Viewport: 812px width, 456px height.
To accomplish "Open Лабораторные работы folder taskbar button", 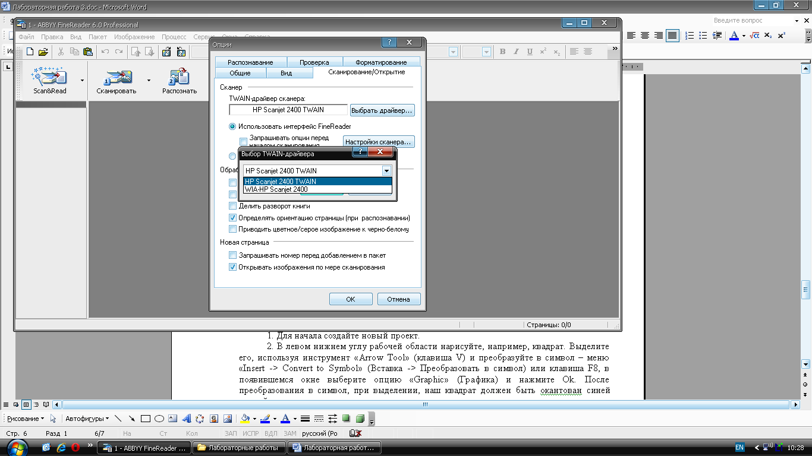I will 240,448.
